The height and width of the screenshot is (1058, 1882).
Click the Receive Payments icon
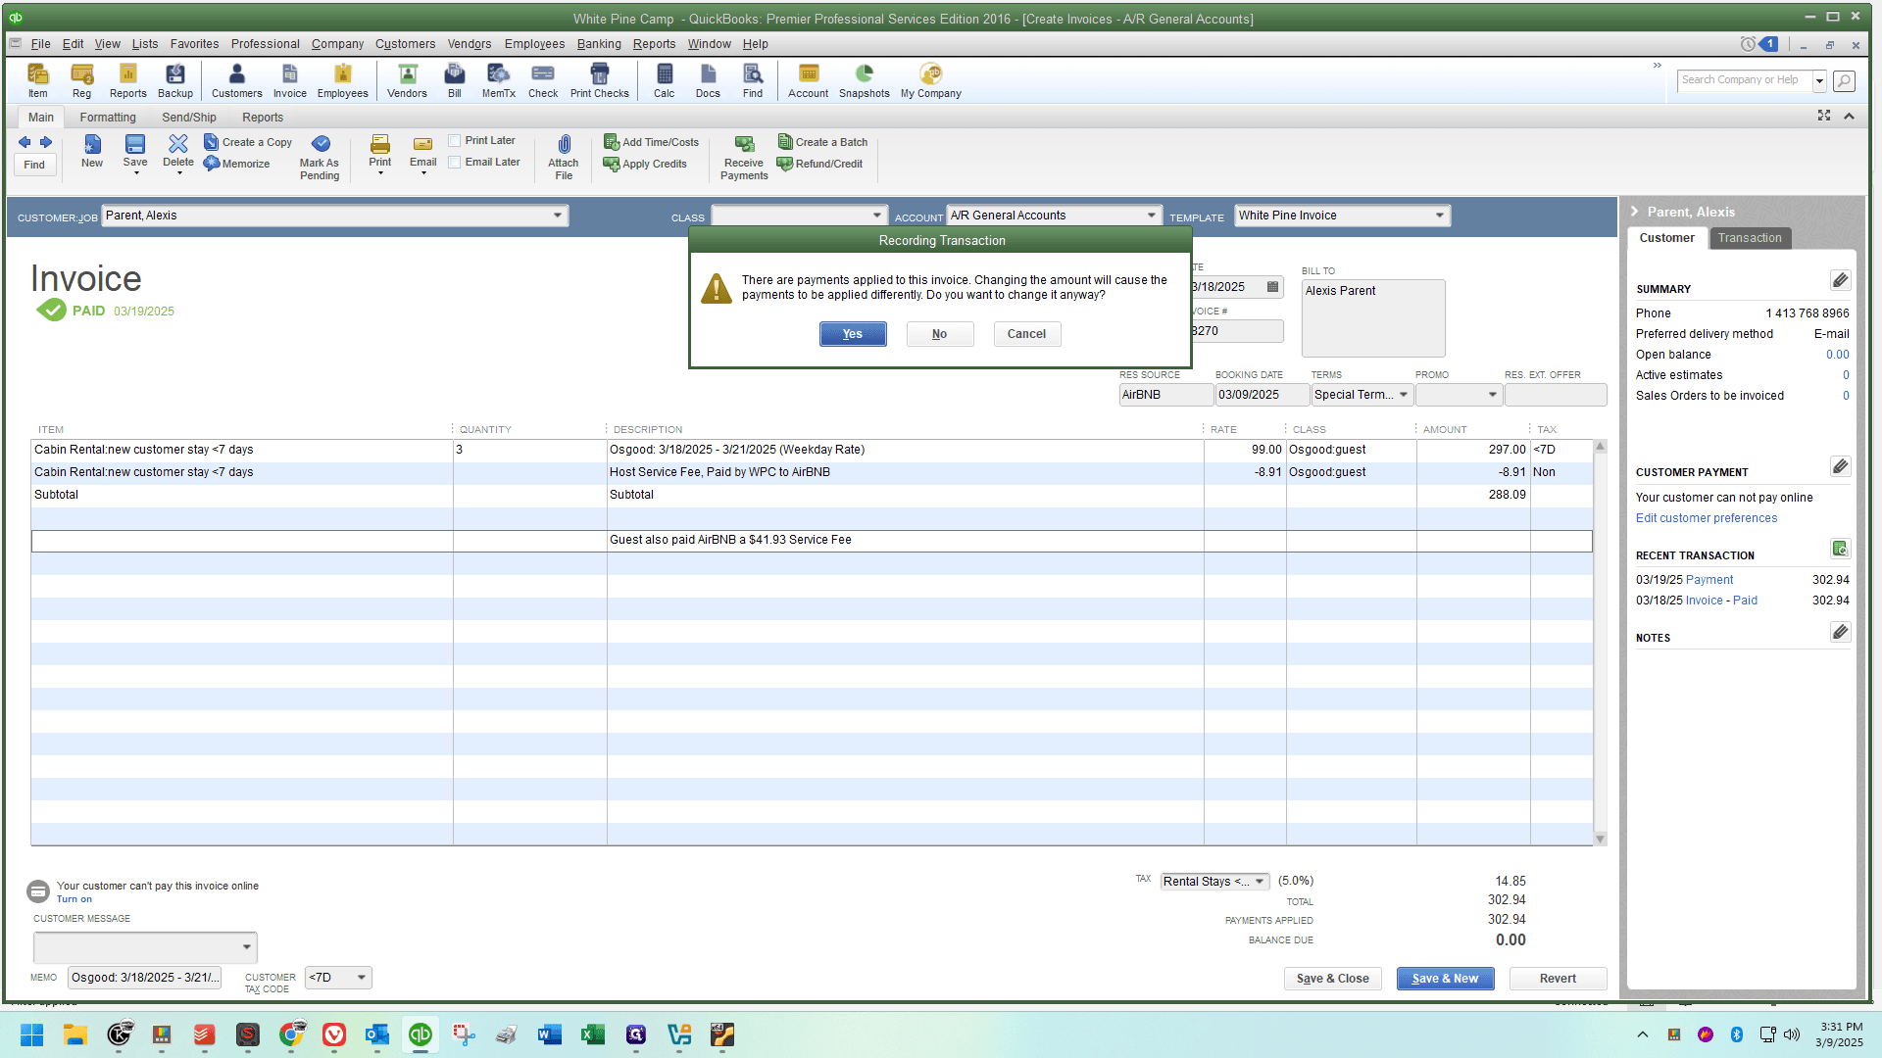point(744,157)
